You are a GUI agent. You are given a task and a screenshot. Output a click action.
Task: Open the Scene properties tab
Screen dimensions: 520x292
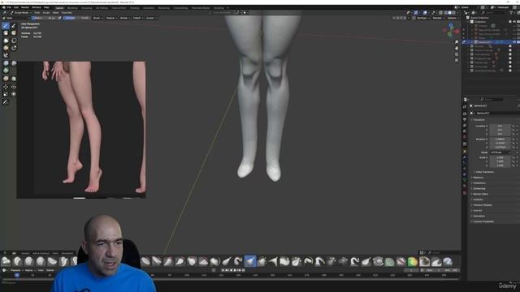point(465,131)
